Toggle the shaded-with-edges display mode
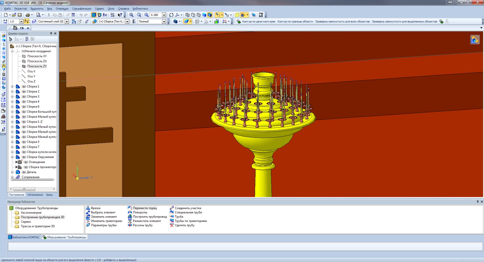The width and height of the screenshot is (484, 262). 210,15
